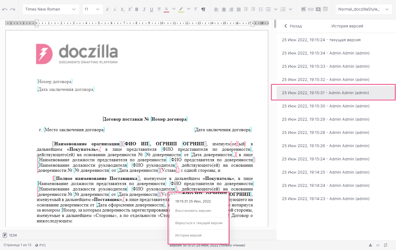Image resolution: width=396 pixels, height=250 pixels.
Task: Insert a hyperlink
Action: tap(311, 9)
